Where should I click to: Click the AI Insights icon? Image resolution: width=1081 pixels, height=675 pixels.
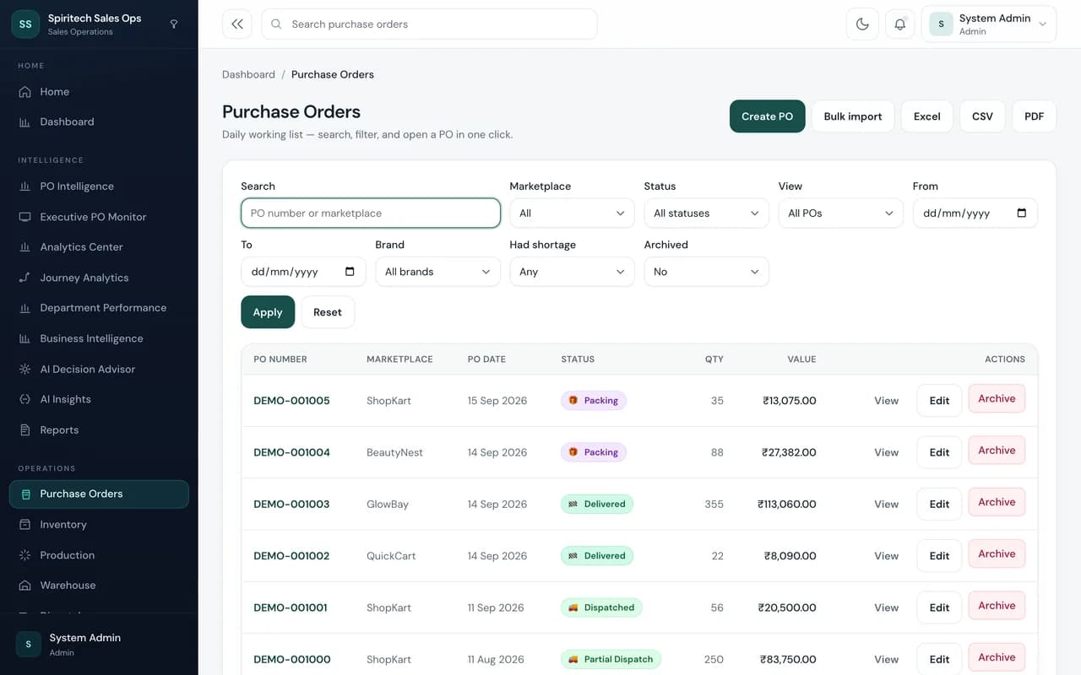click(x=24, y=400)
